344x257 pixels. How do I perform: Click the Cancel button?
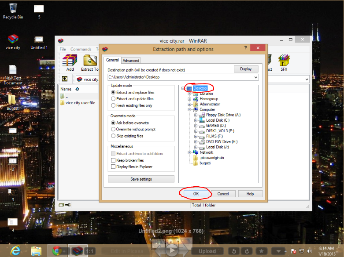pos(223,194)
